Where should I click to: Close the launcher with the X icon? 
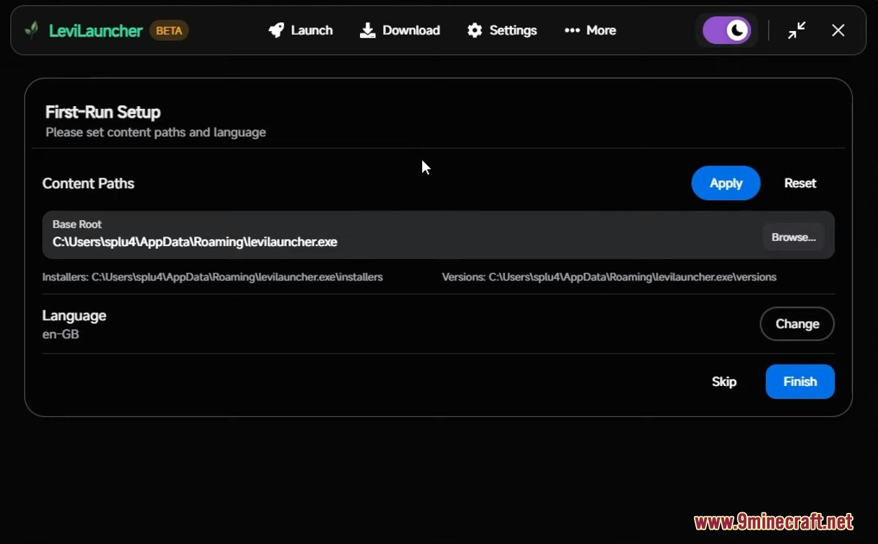click(838, 30)
